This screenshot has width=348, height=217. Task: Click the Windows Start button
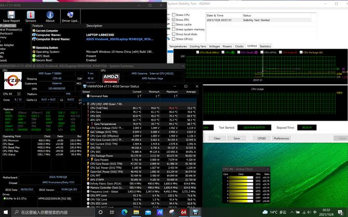click(x=5, y=212)
